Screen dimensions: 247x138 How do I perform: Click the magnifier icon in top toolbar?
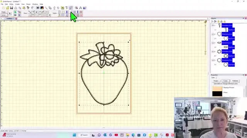[x=46, y=8]
